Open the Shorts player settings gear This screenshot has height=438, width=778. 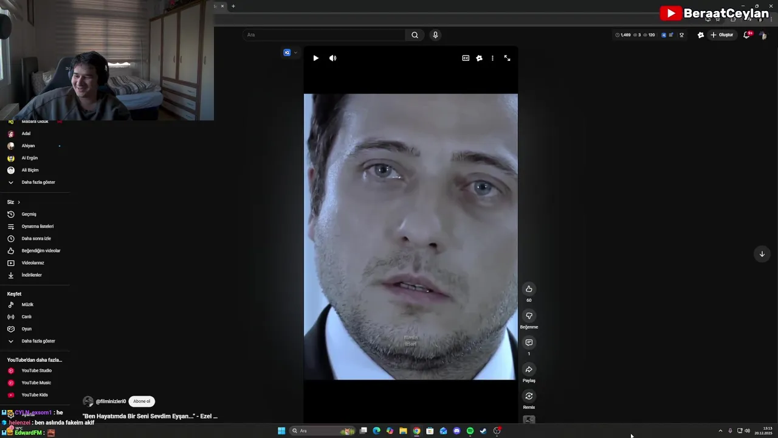479,58
